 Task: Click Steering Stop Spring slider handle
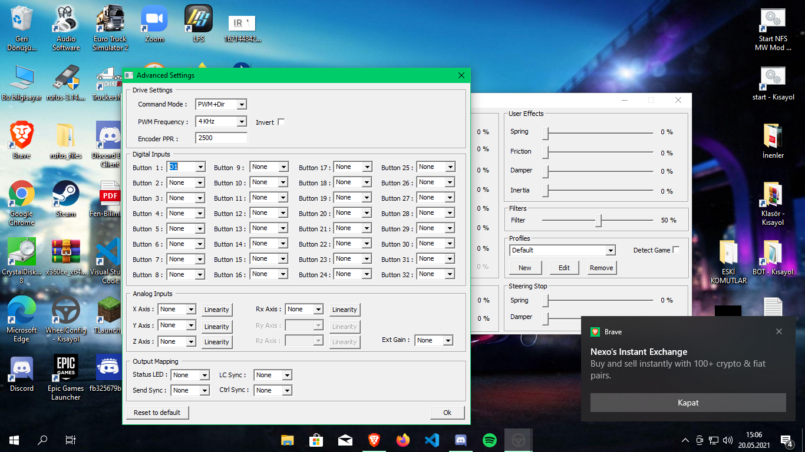pyautogui.click(x=546, y=301)
